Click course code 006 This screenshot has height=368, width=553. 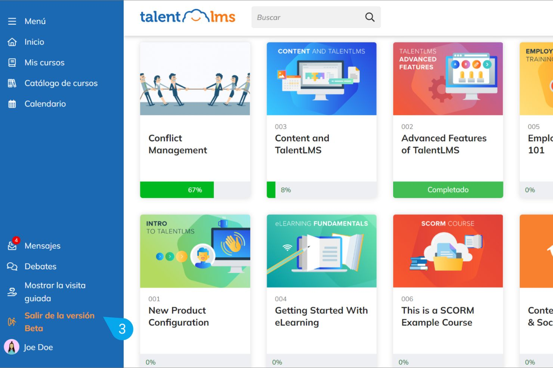(407, 299)
